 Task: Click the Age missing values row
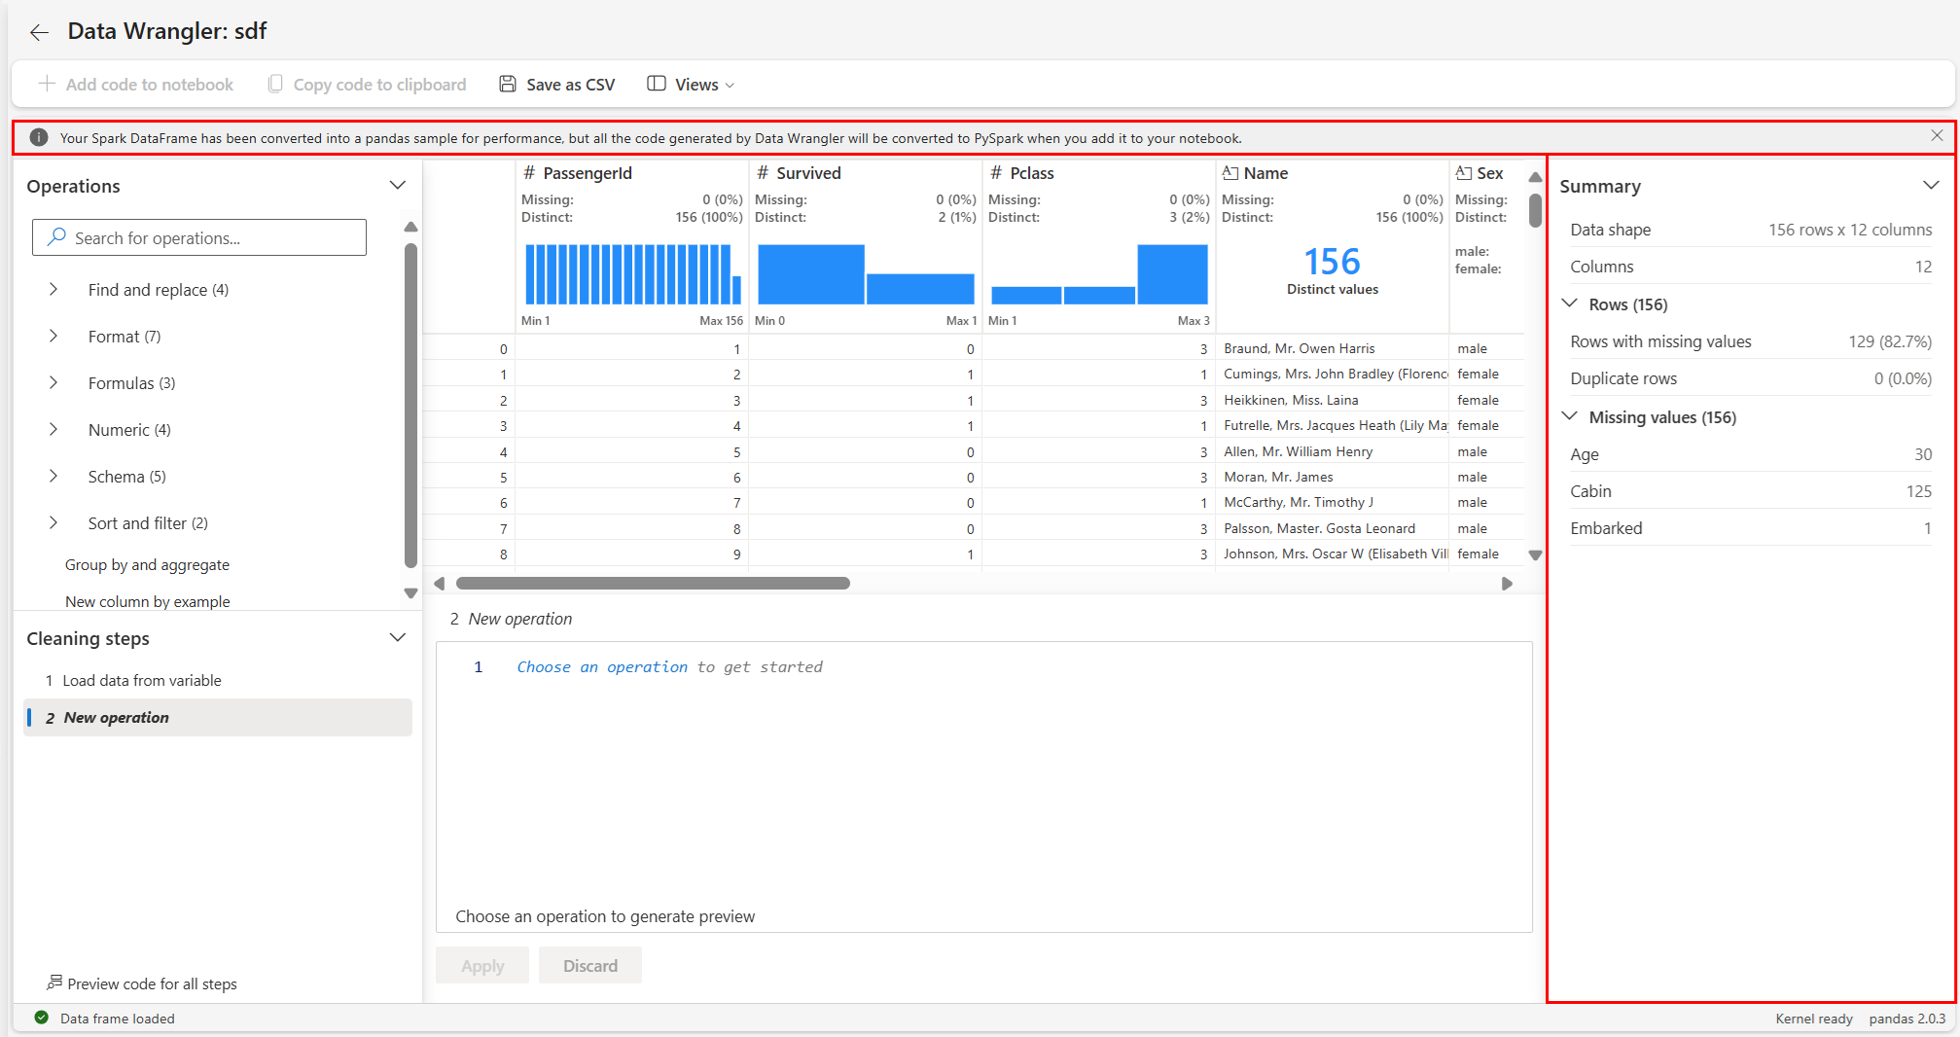1750,454
